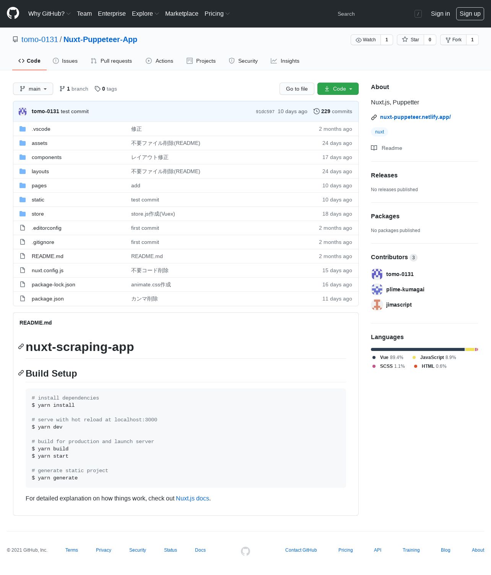Open the Enterprise header link
491x575 pixels.
112,13
